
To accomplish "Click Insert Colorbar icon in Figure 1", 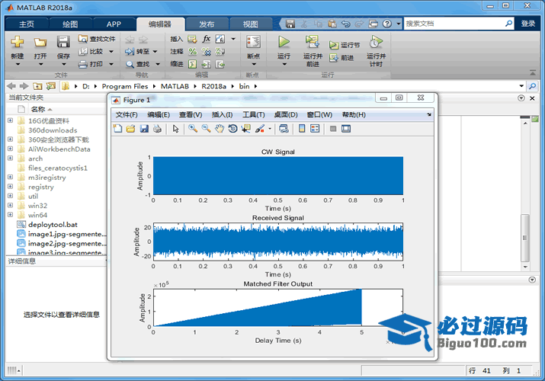I will pos(302,129).
